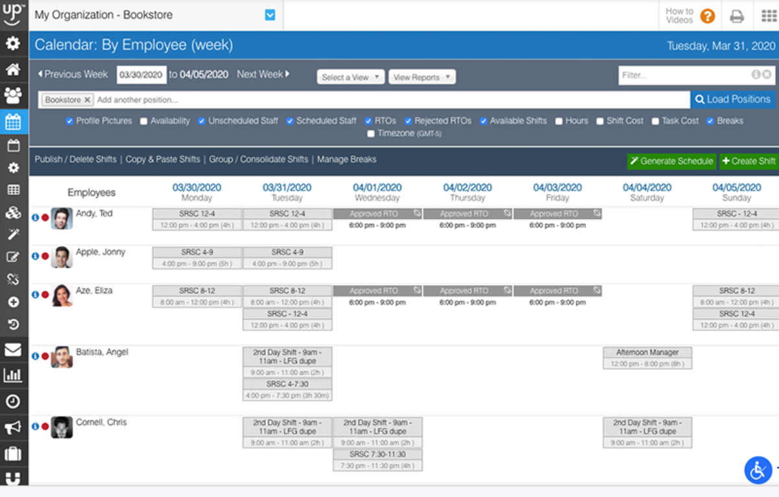Expand the View Reports dropdown
Image resolution: width=779 pixels, height=497 pixels.
click(x=422, y=76)
